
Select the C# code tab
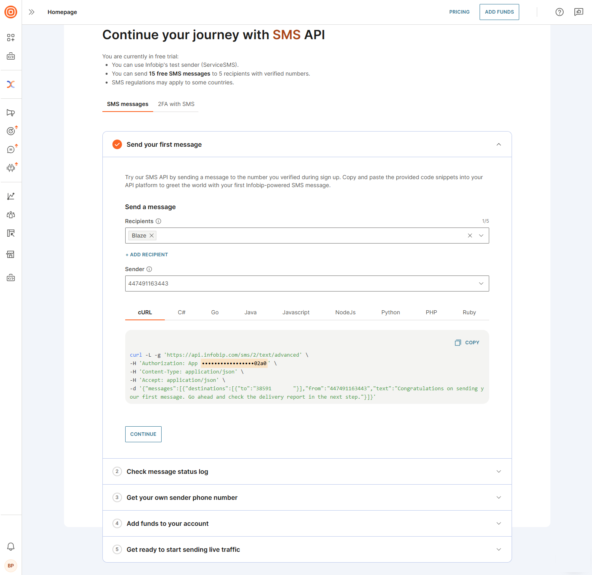(182, 312)
